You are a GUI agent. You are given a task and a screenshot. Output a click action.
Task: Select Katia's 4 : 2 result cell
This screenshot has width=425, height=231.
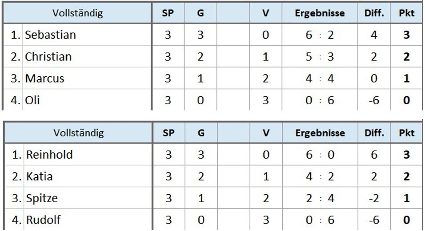point(319,176)
